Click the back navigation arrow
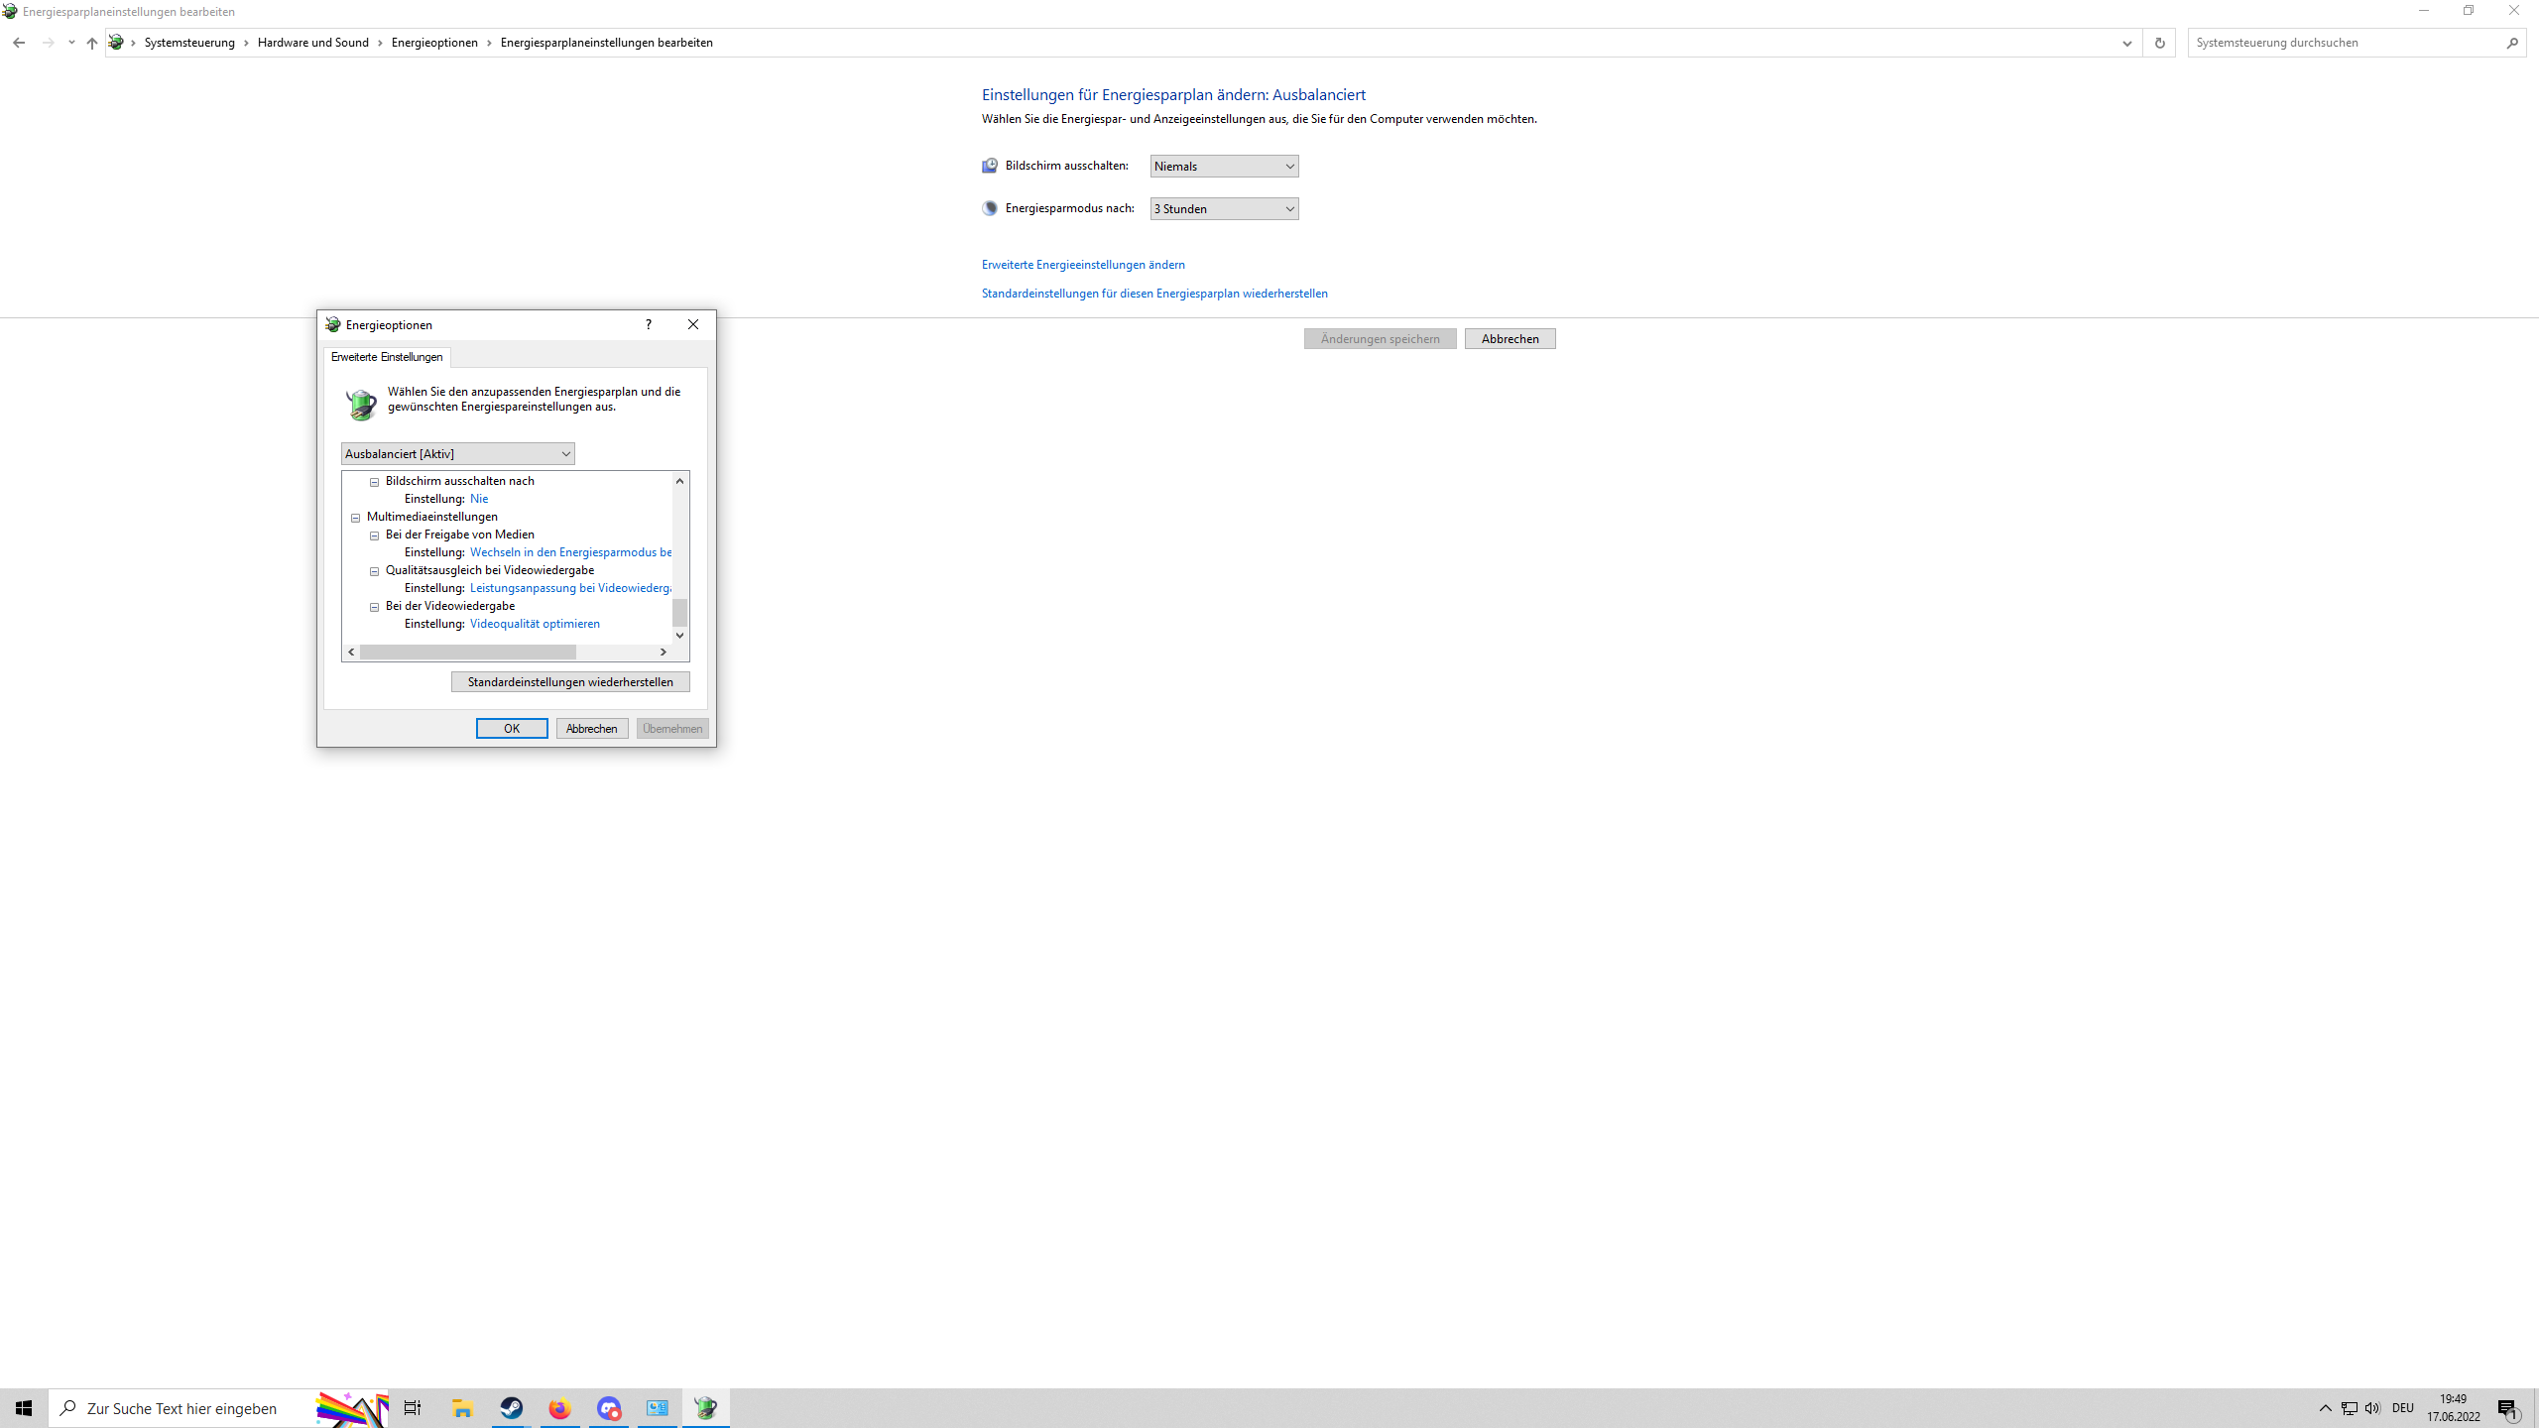The height and width of the screenshot is (1428, 2539). point(19,43)
